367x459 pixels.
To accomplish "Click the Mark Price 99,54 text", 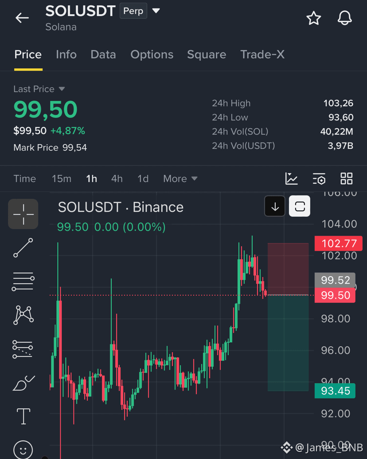I will pyautogui.click(x=50, y=147).
